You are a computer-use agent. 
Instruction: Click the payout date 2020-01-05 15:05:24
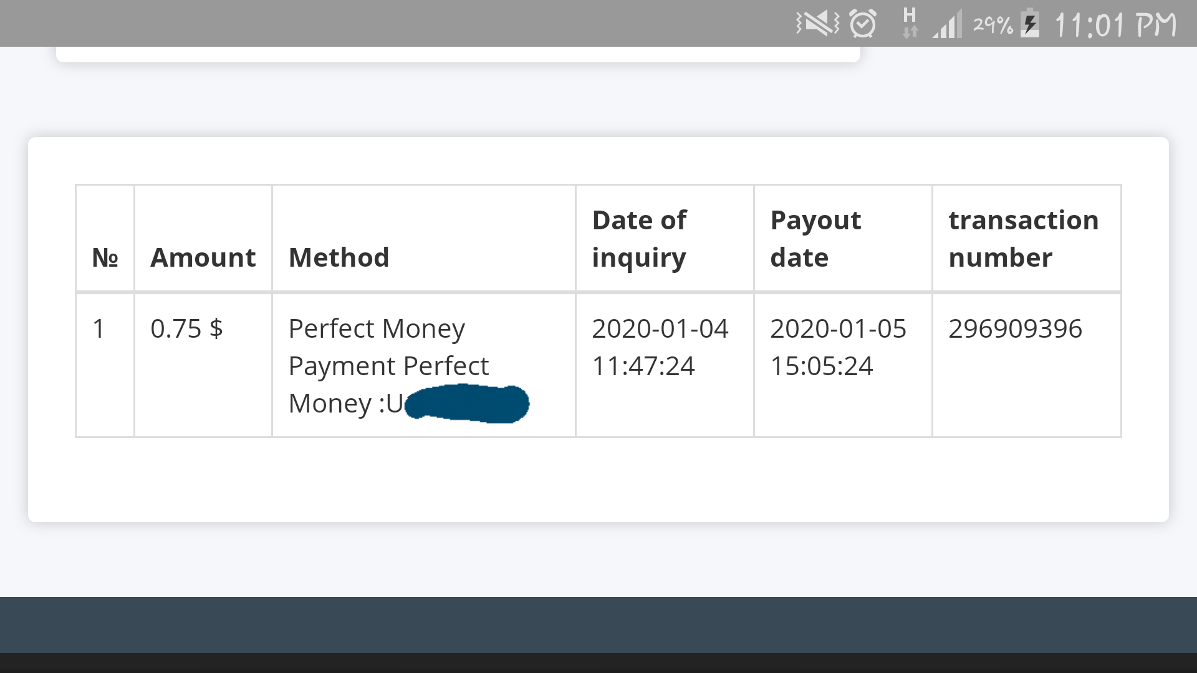click(x=838, y=347)
